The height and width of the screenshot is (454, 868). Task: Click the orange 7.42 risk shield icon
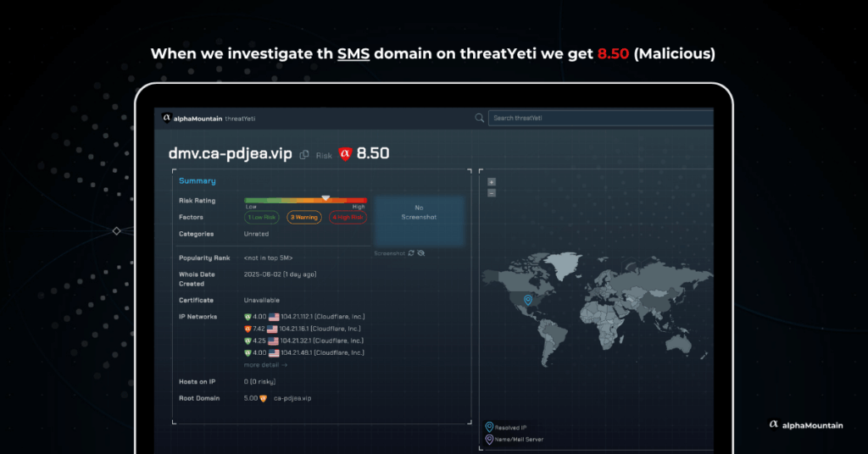pyautogui.click(x=248, y=329)
